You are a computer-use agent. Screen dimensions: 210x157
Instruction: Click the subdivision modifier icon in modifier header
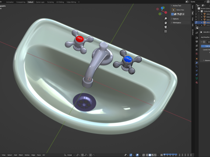point(204,42)
